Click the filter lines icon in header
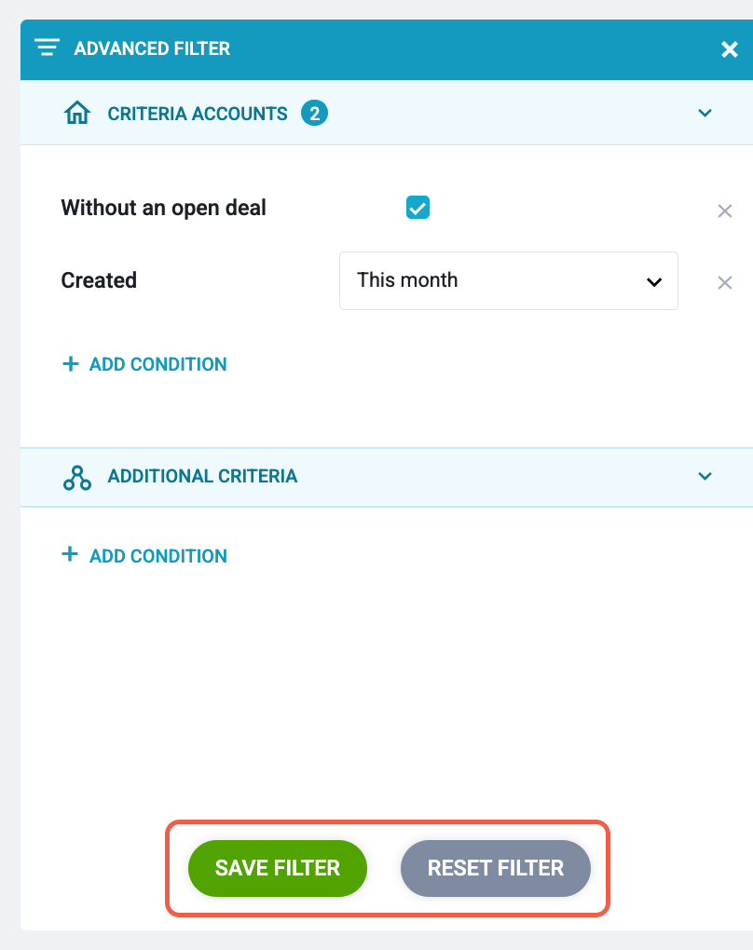753x950 pixels. (47, 47)
